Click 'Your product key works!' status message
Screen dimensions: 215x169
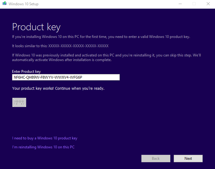[x=58, y=89]
